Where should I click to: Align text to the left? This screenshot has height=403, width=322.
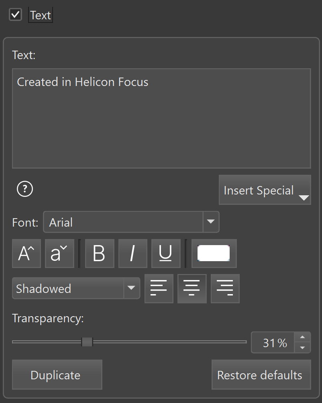point(159,288)
